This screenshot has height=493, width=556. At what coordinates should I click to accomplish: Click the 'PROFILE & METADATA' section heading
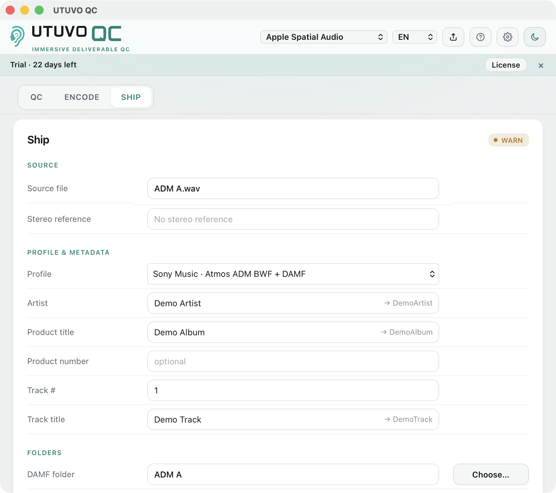coord(68,253)
